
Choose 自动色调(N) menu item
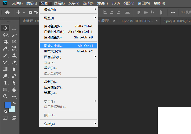tap(68, 26)
